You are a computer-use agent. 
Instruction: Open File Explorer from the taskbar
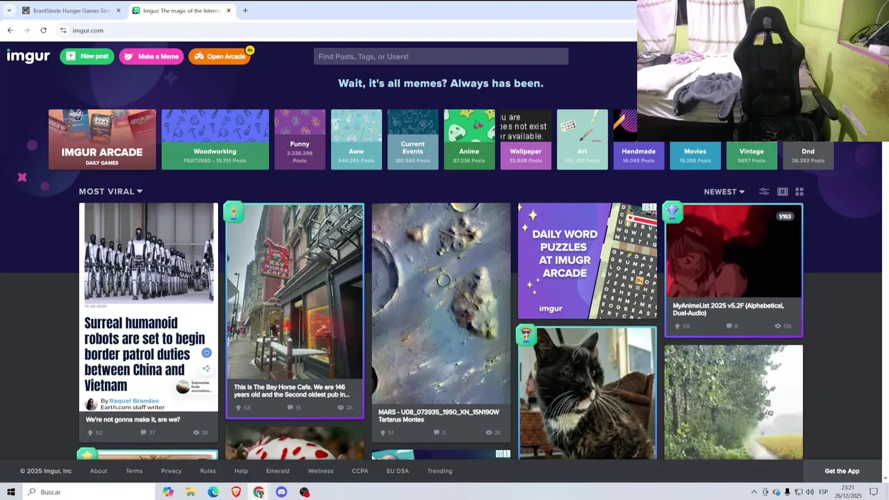coord(190,492)
